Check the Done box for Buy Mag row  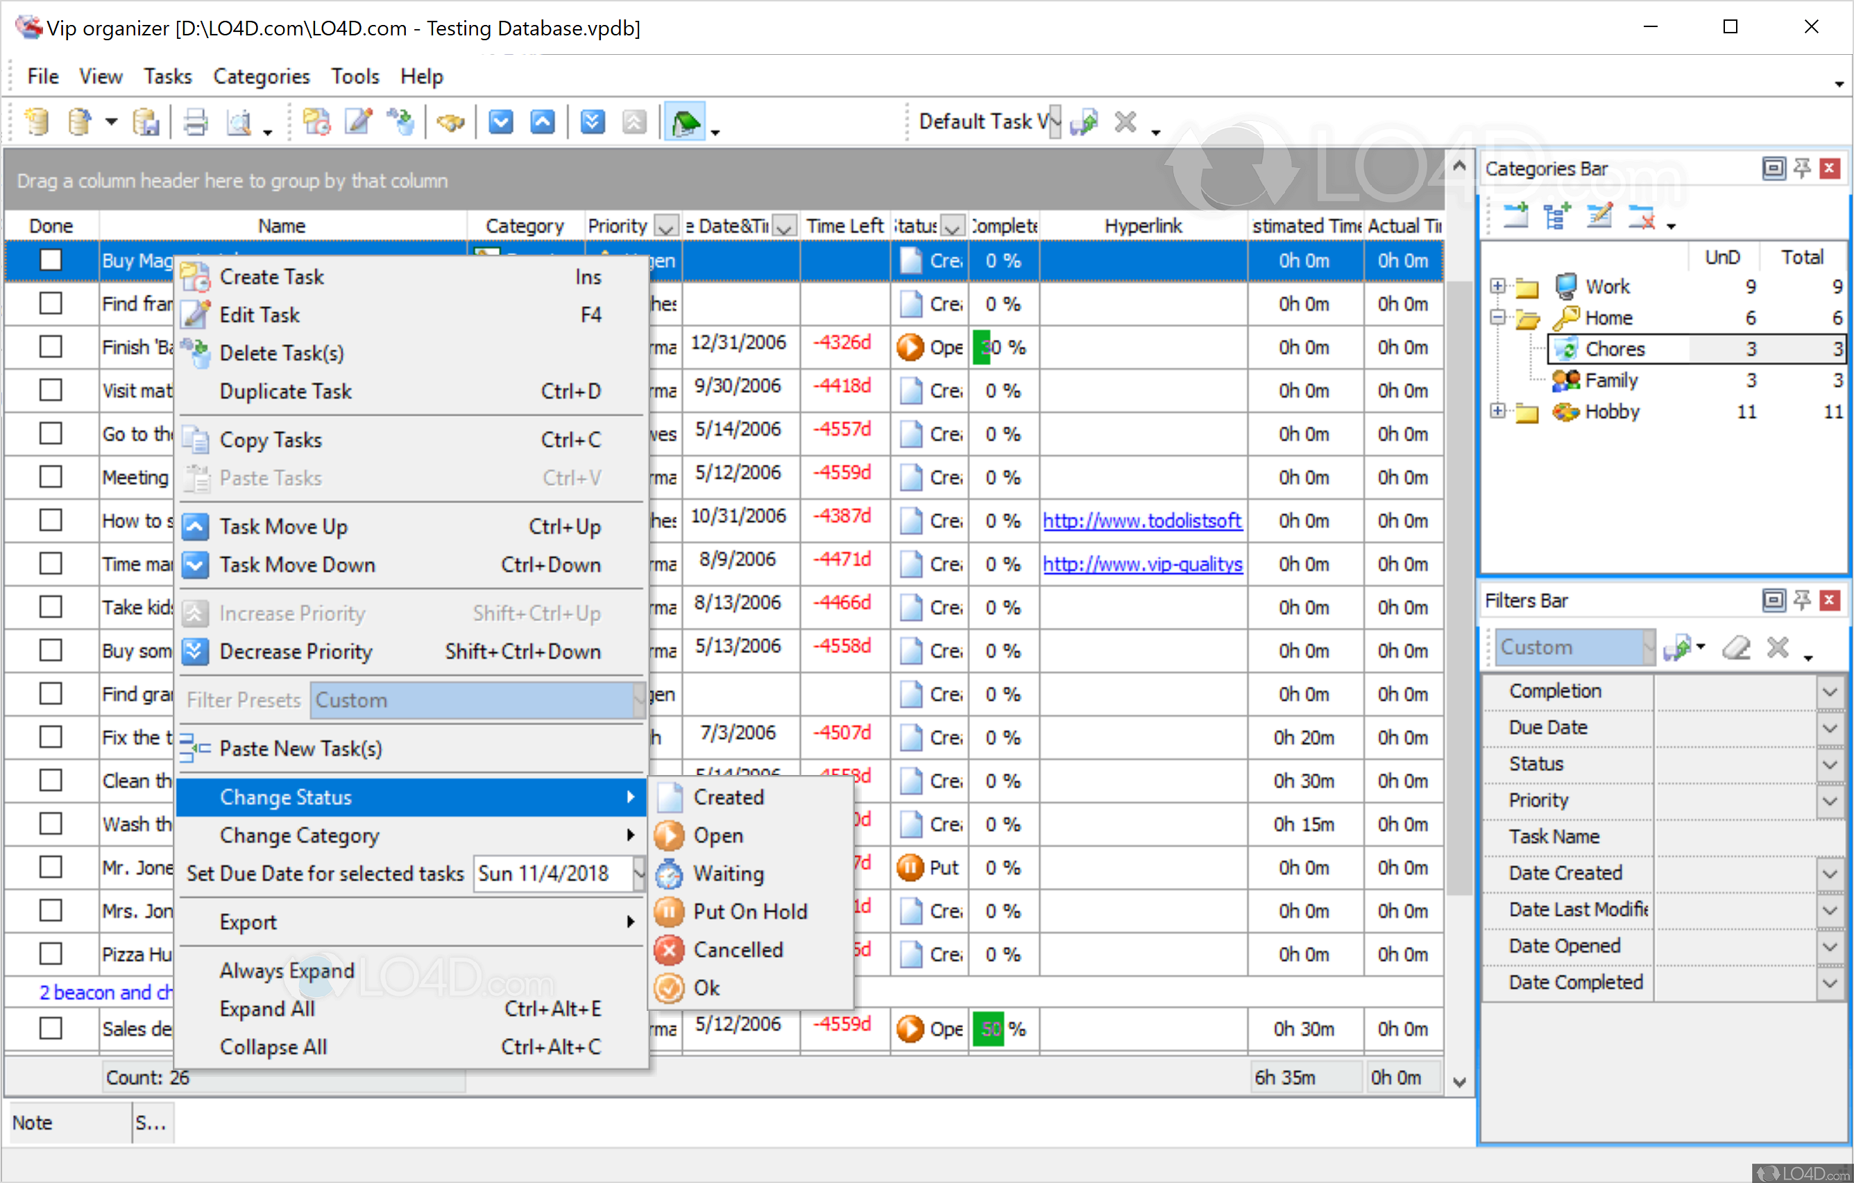51,260
